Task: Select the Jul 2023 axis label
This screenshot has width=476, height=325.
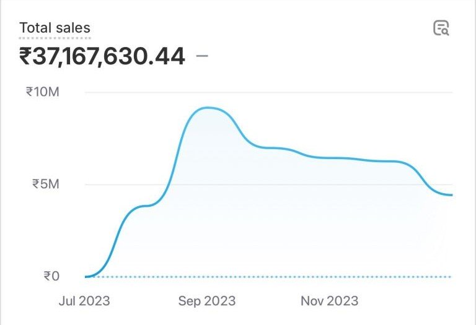Action: coord(84,301)
